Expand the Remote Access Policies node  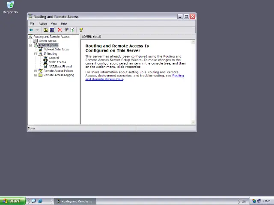click(36, 71)
